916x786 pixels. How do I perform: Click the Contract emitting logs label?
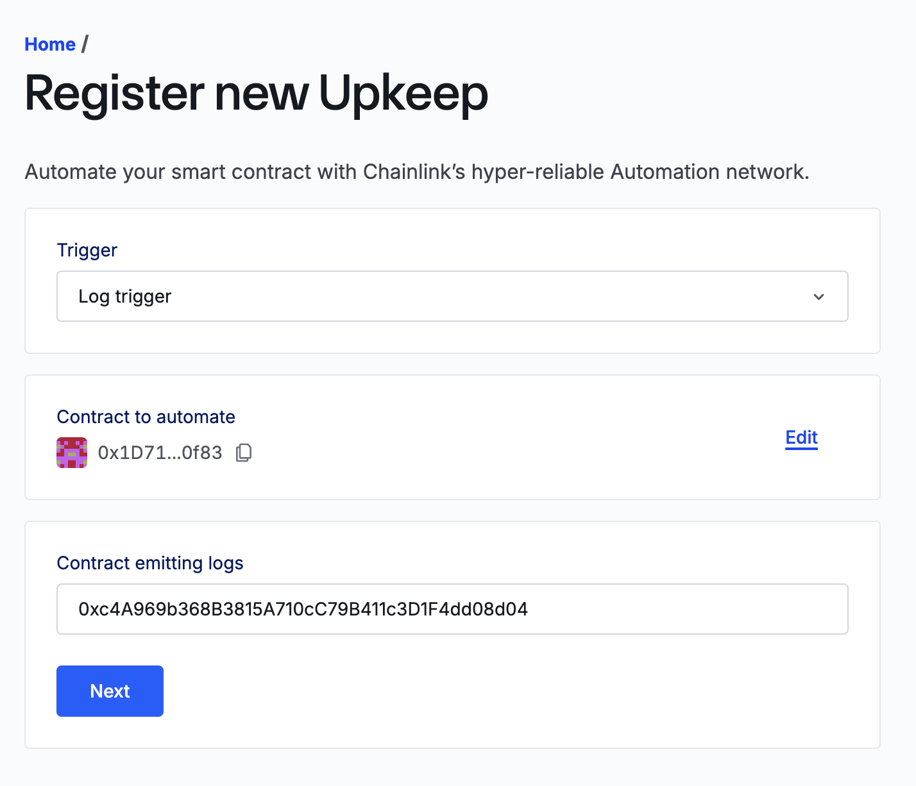click(150, 563)
